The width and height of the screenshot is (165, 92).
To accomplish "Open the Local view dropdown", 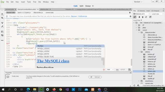I will coord(158,14).
